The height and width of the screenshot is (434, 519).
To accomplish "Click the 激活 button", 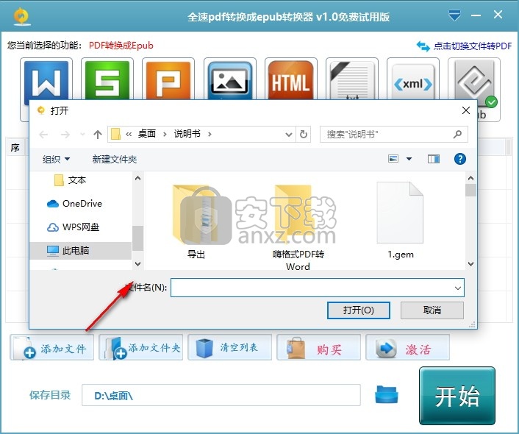I will pos(408,347).
